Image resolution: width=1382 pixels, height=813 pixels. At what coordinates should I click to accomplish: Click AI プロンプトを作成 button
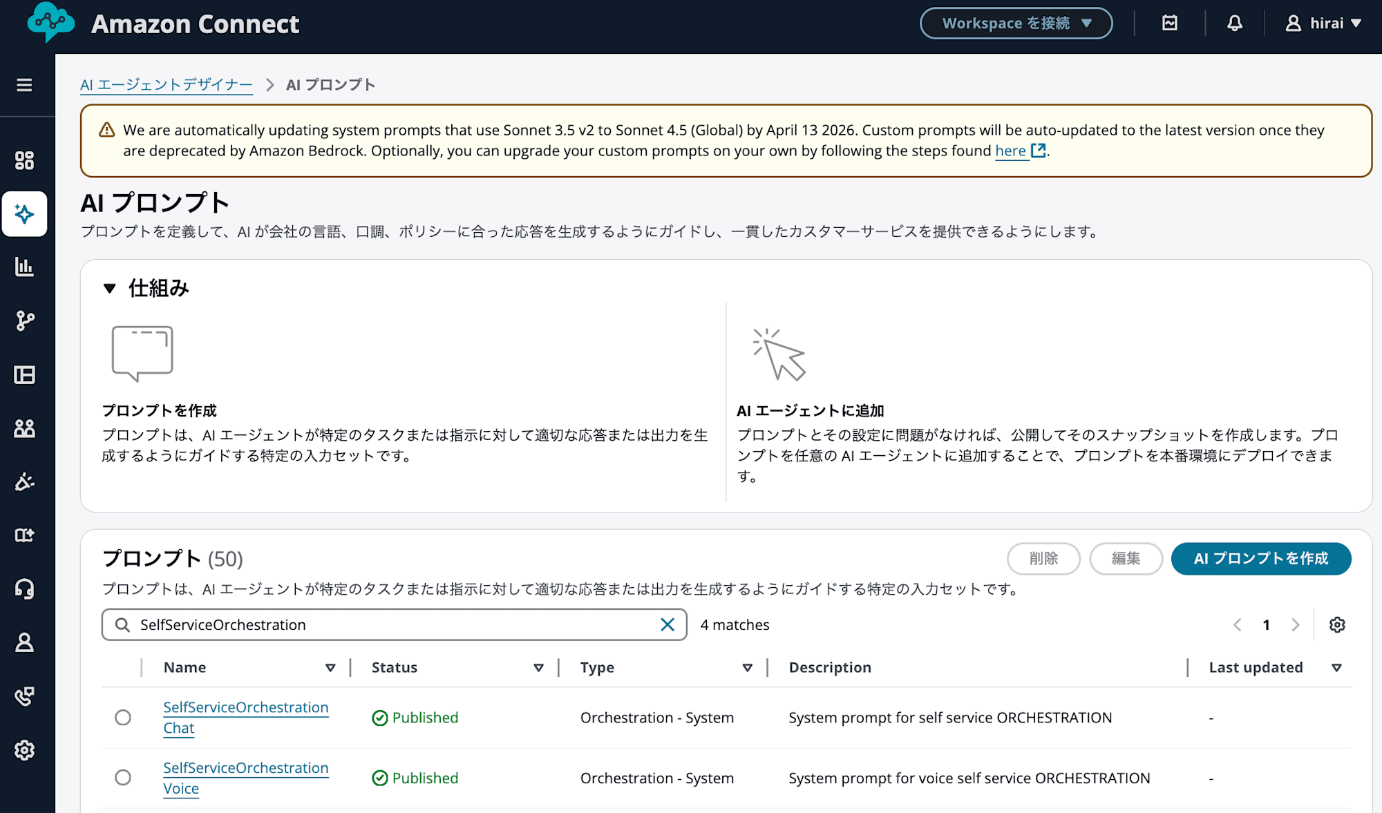1260,558
